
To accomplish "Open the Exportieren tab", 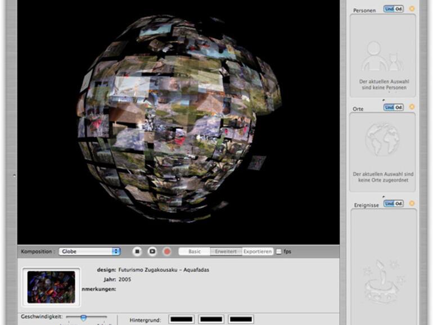I will click(x=258, y=251).
